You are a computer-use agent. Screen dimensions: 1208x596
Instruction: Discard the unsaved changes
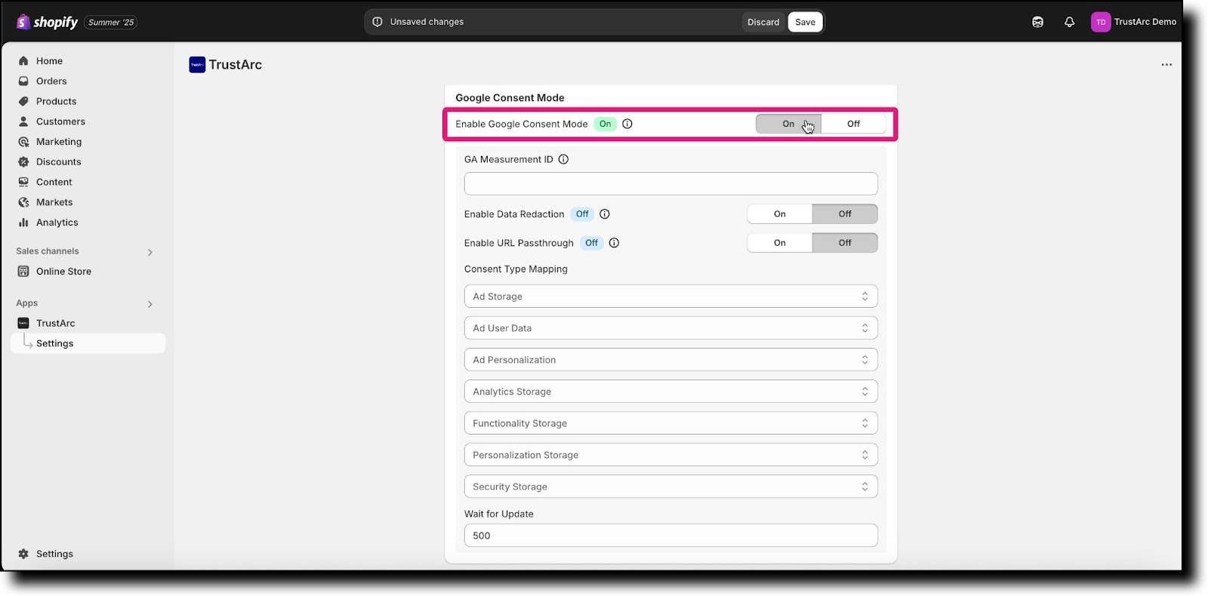click(763, 22)
